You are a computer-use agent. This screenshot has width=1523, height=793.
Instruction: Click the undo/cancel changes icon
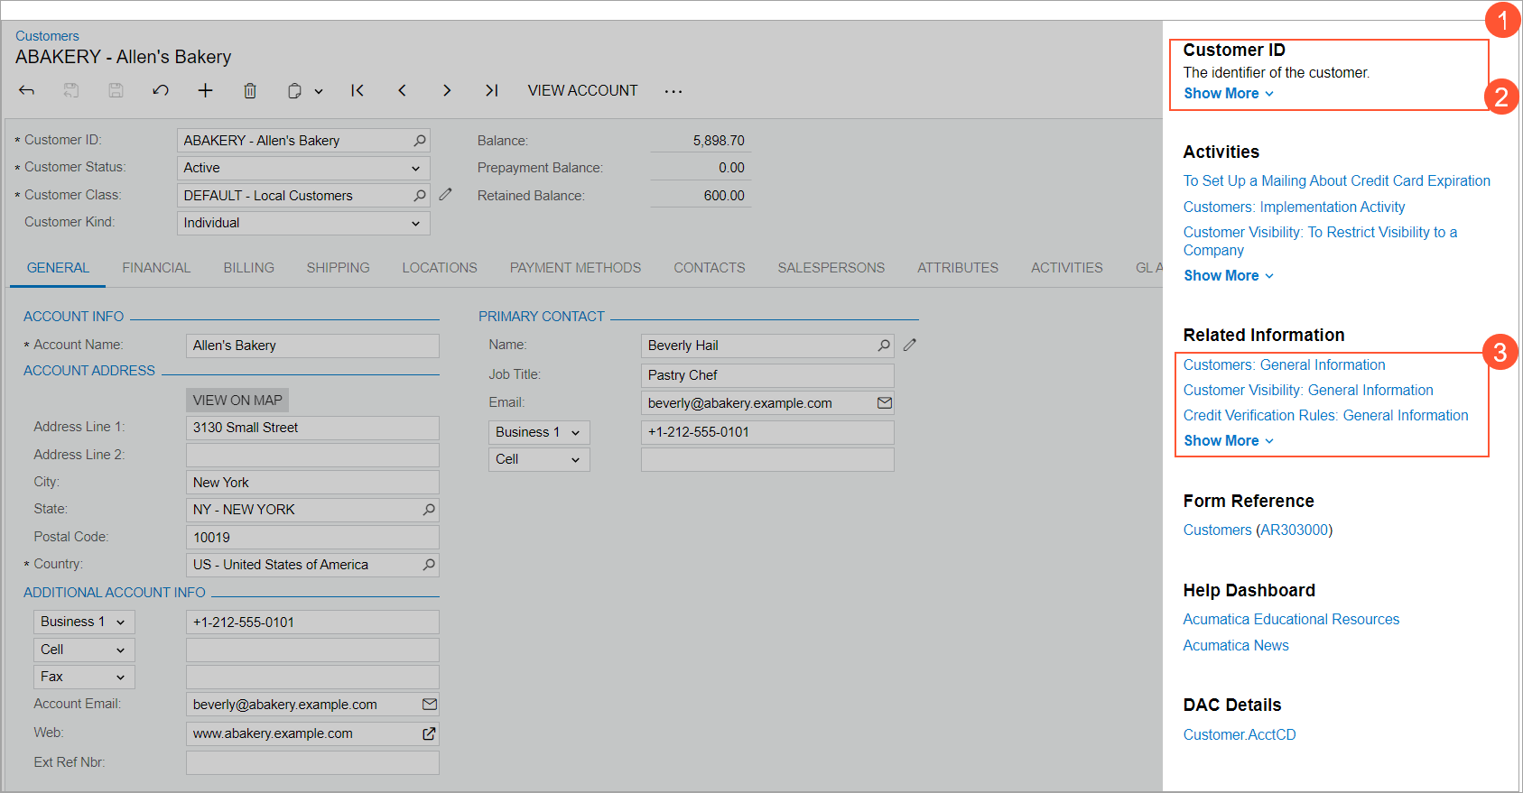pos(161,90)
